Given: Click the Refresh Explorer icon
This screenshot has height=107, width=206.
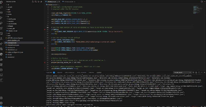Looking at the screenshot, I should coord(38,2).
